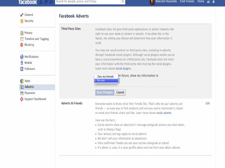Open Malcolm Reynolds profile picture
The width and height of the screenshot is (225, 168).
tap(152, 2)
